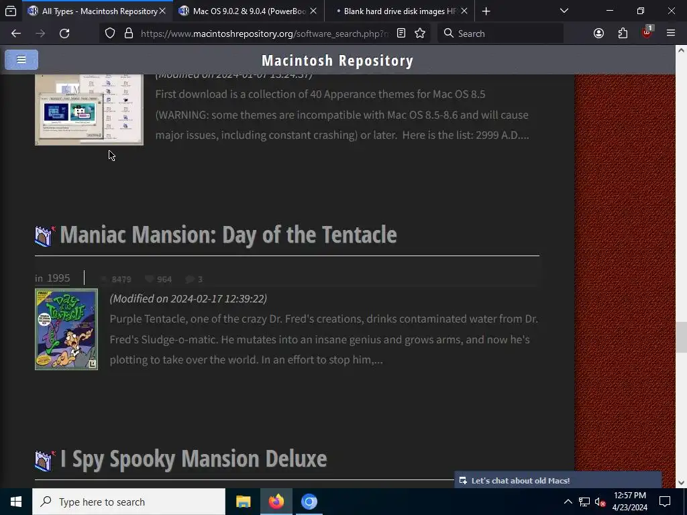Viewport: 687px width, 515px height.
Task: Click the scrollbar up arrow
Action: click(x=681, y=50)
